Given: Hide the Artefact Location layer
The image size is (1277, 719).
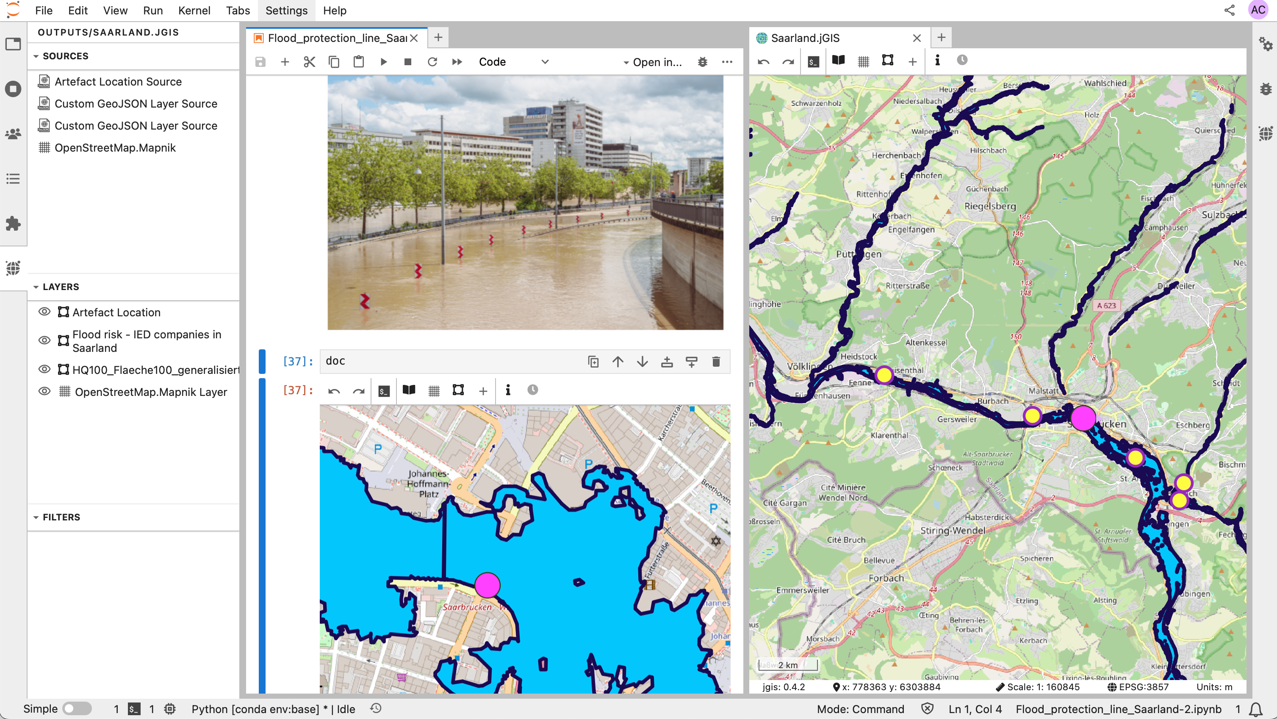Looking at the screenshot, I should pos(44,312).
